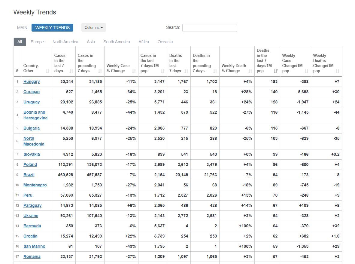Open the Hungary country link
Viewport: 355px width, 264px height.
point(32,81)
